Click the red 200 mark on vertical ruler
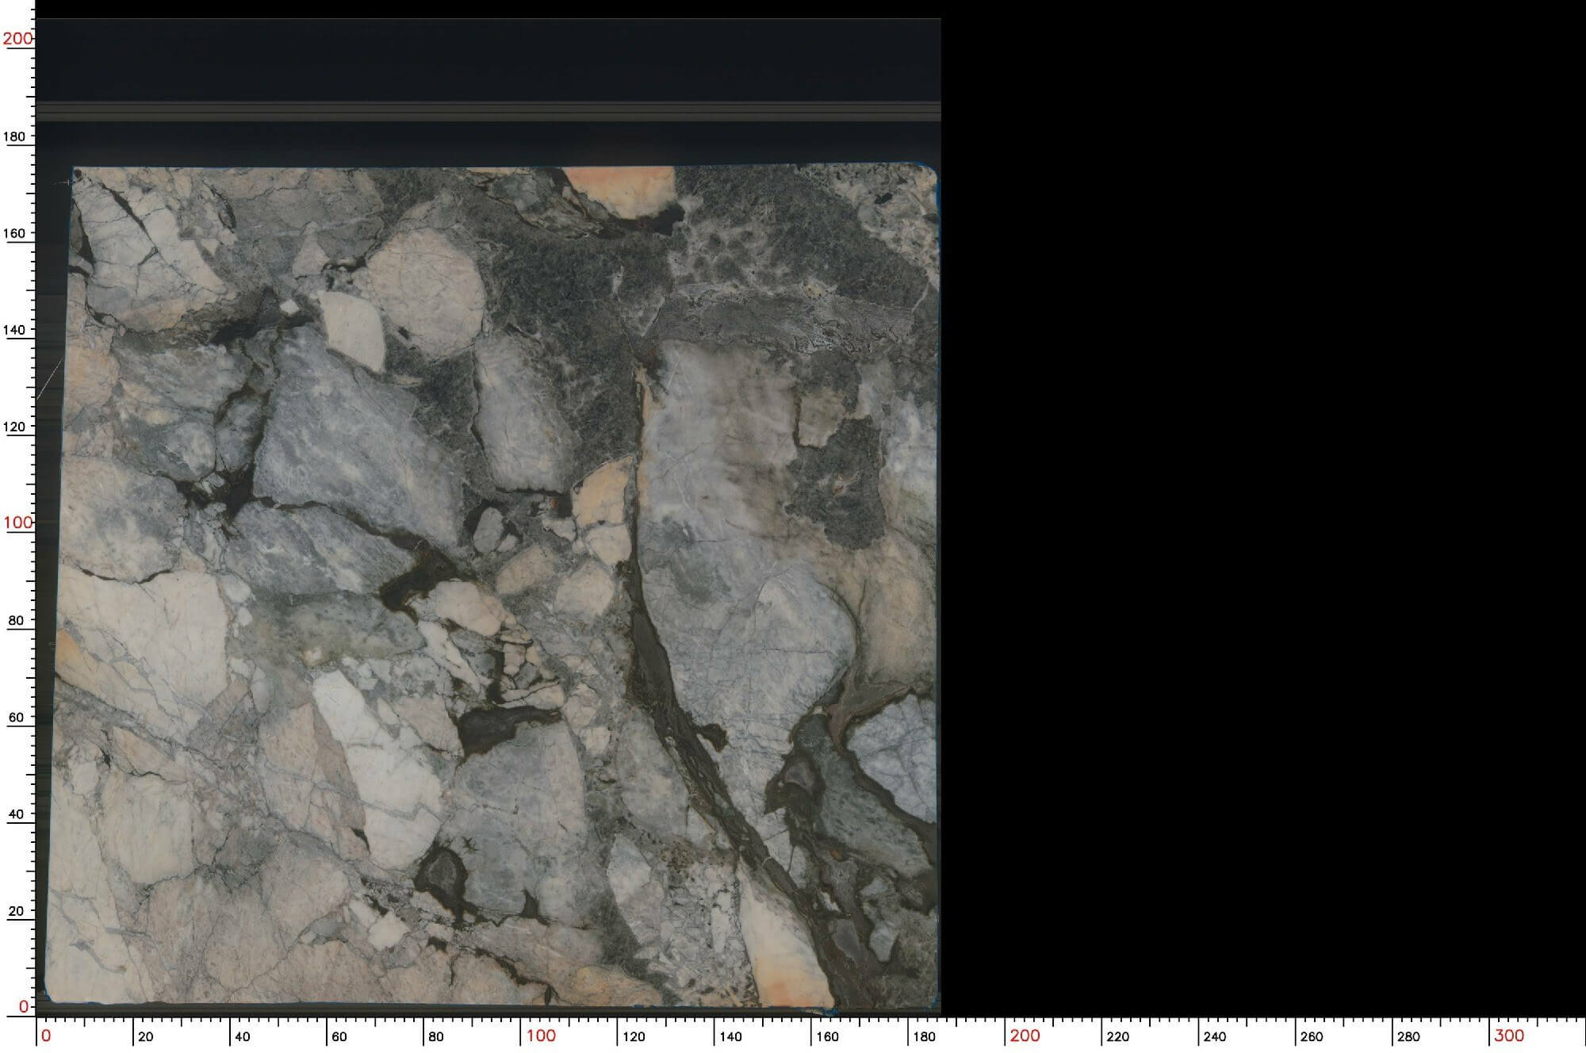1586x1053 pixels. click(17, 38)
